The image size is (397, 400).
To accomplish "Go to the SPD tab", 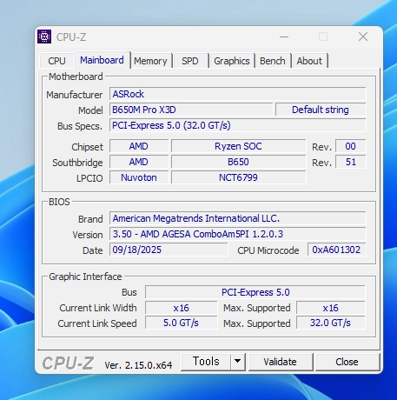I will click(x=190, y=61).
